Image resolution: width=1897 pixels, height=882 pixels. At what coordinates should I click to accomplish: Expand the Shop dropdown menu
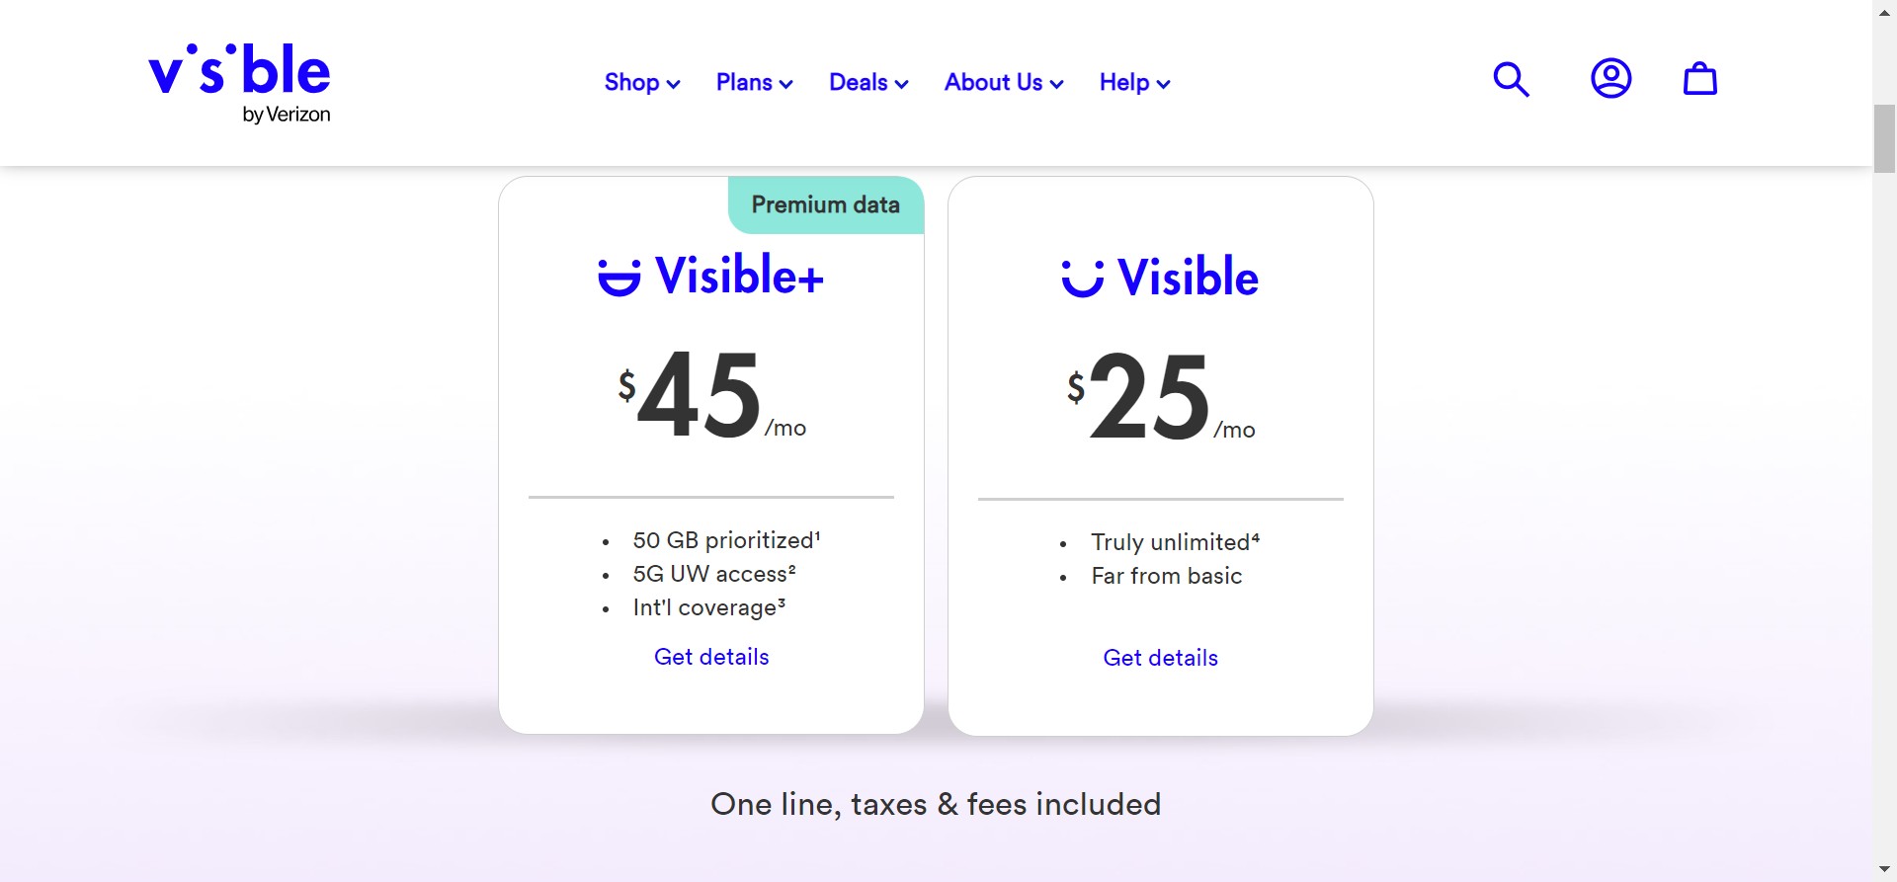tap(641, 83)
